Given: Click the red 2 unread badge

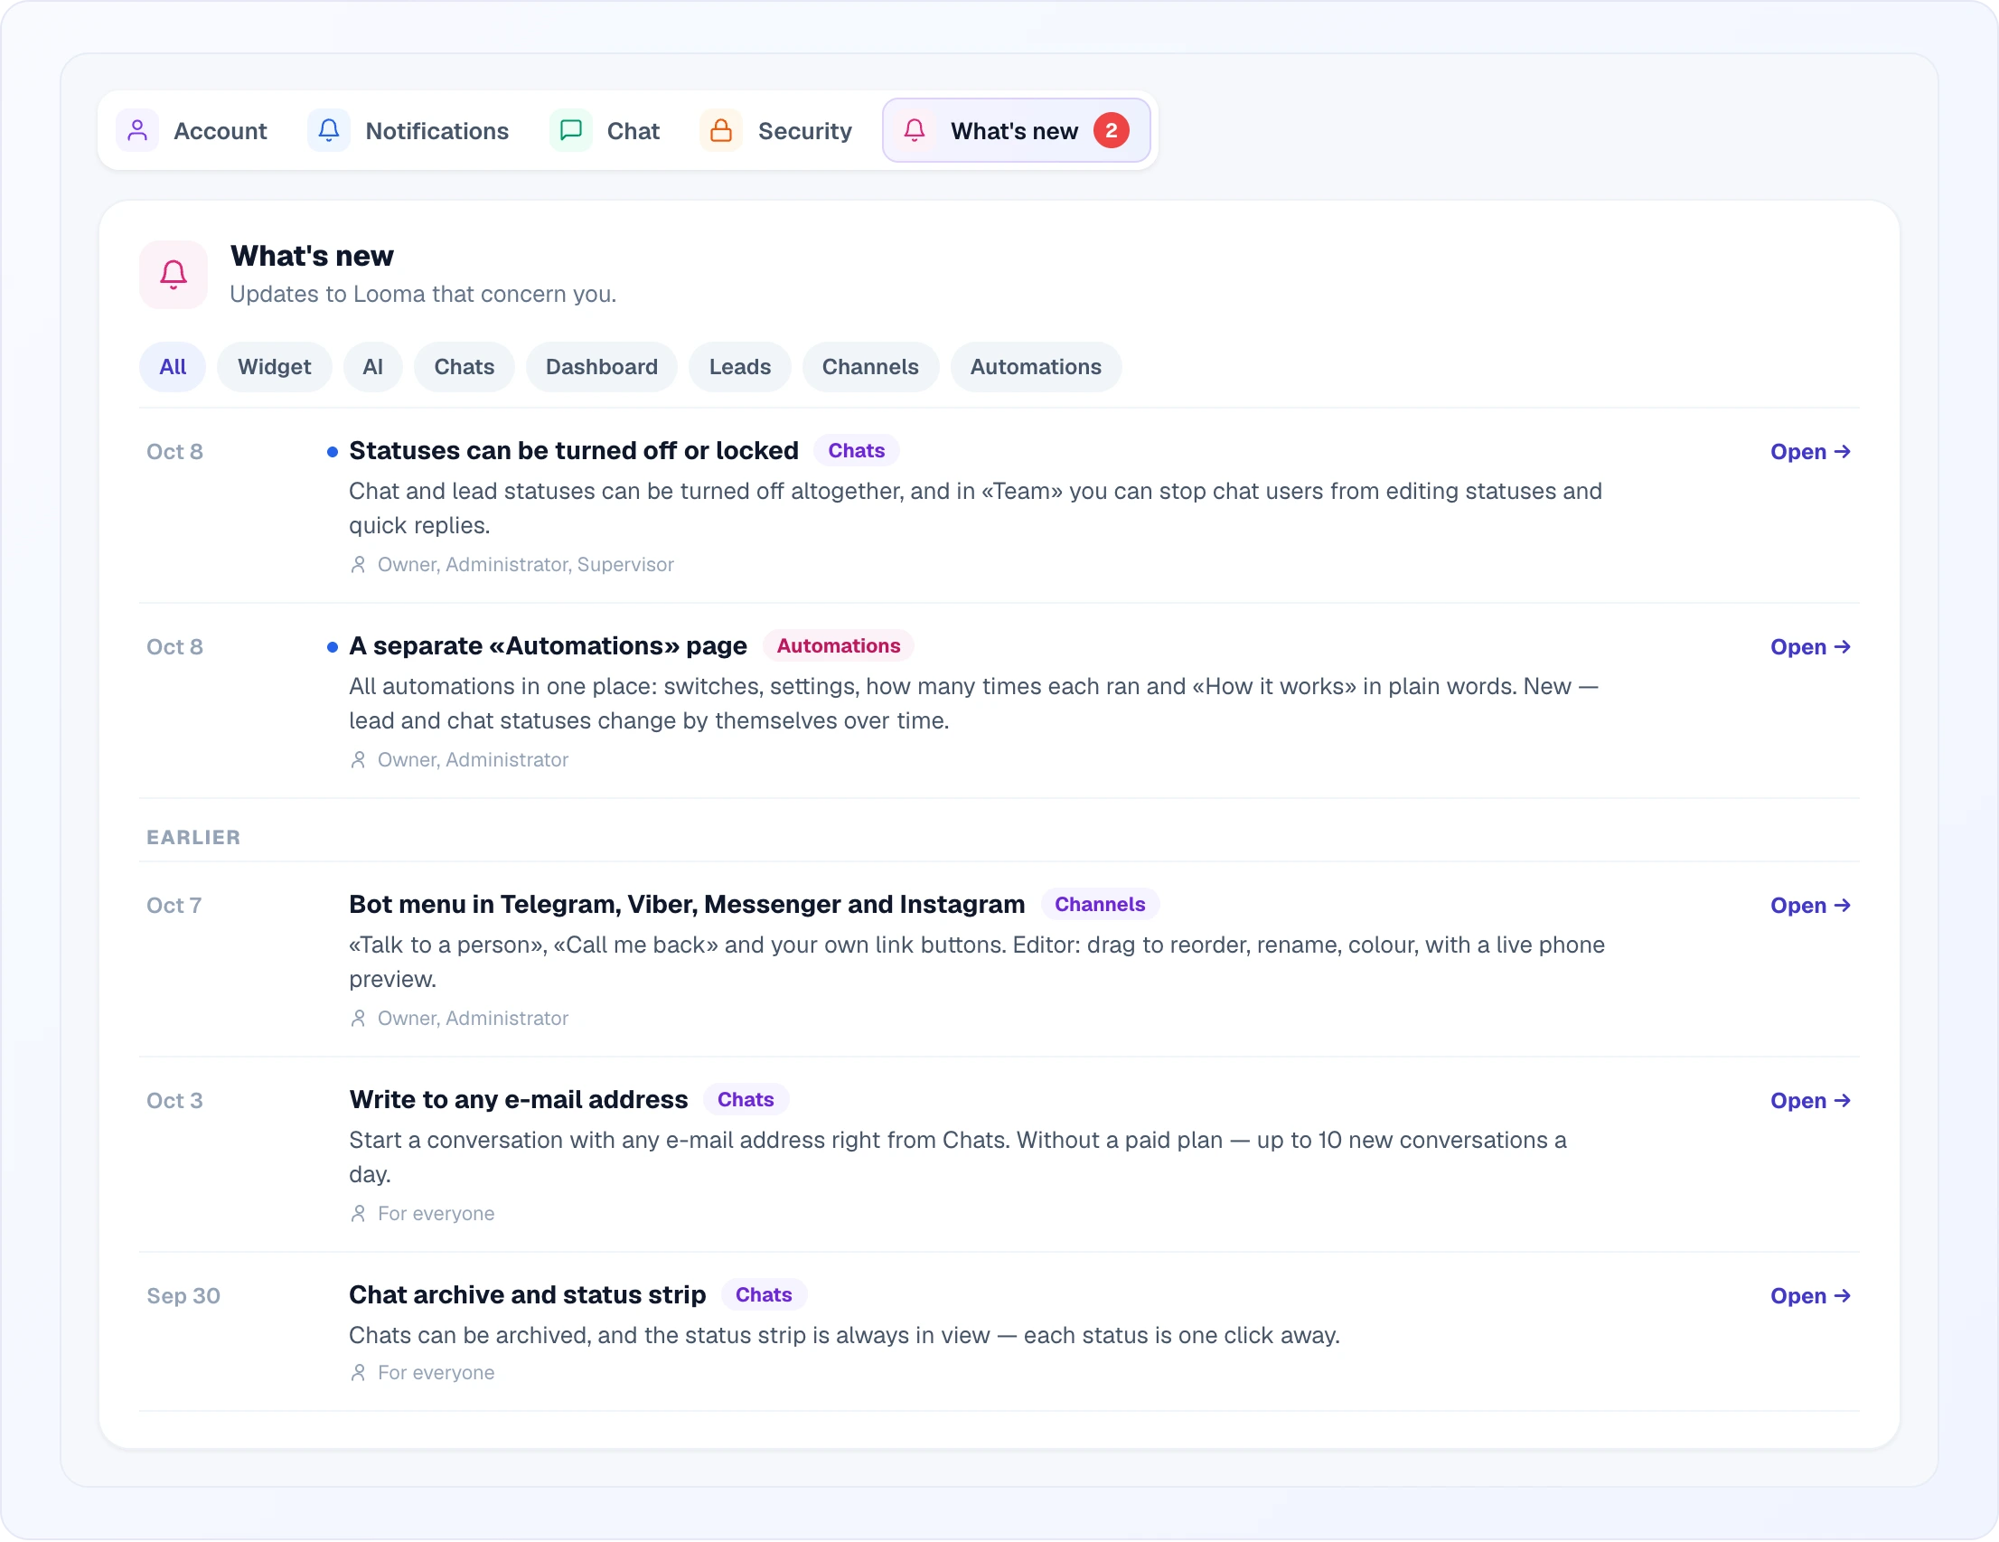Looking at the screenshot, I should point(1112,131).
